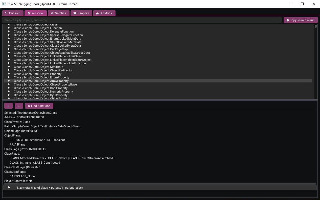Switch to the Dumpers tab
Screen dimensions: 320x200
click(81, 13)
